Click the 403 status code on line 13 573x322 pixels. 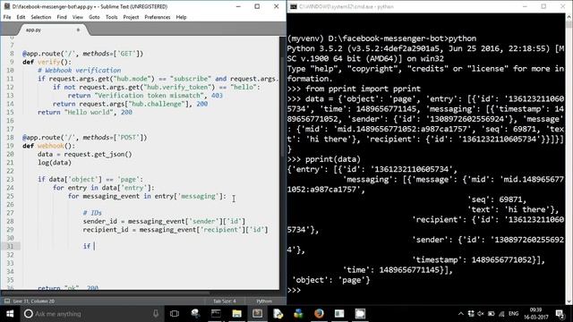coord(217,96)
